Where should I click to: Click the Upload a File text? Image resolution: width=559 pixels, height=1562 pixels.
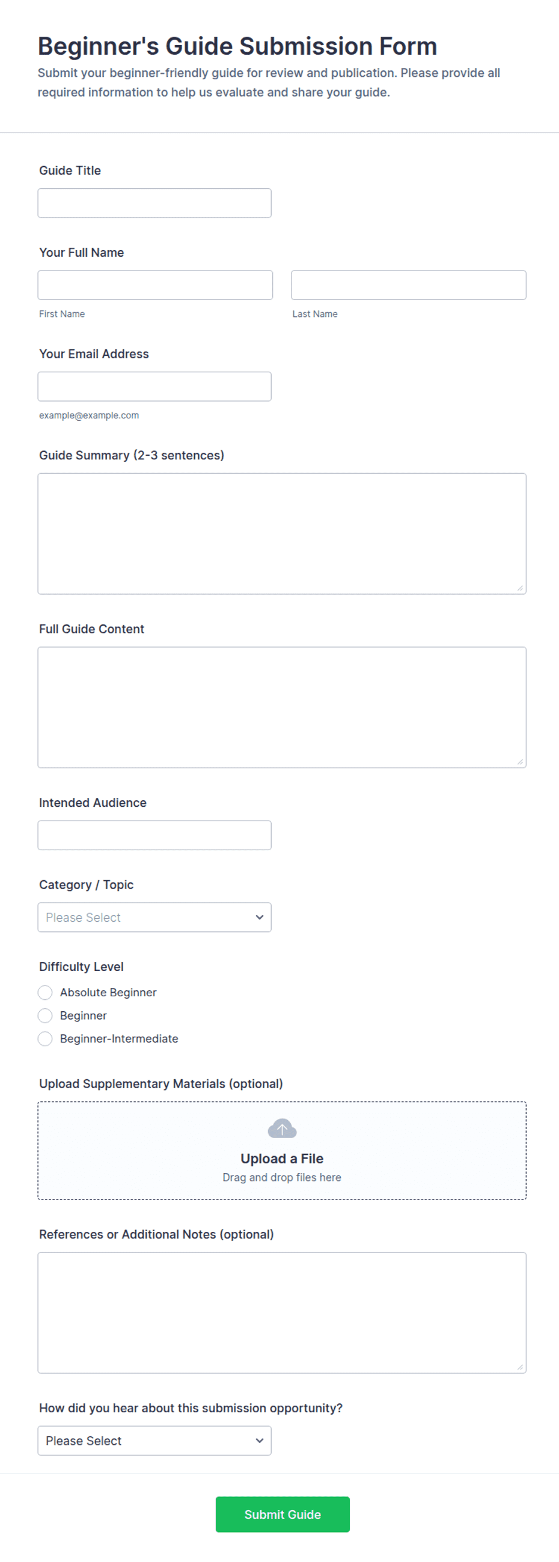(x=282, y=1158)
